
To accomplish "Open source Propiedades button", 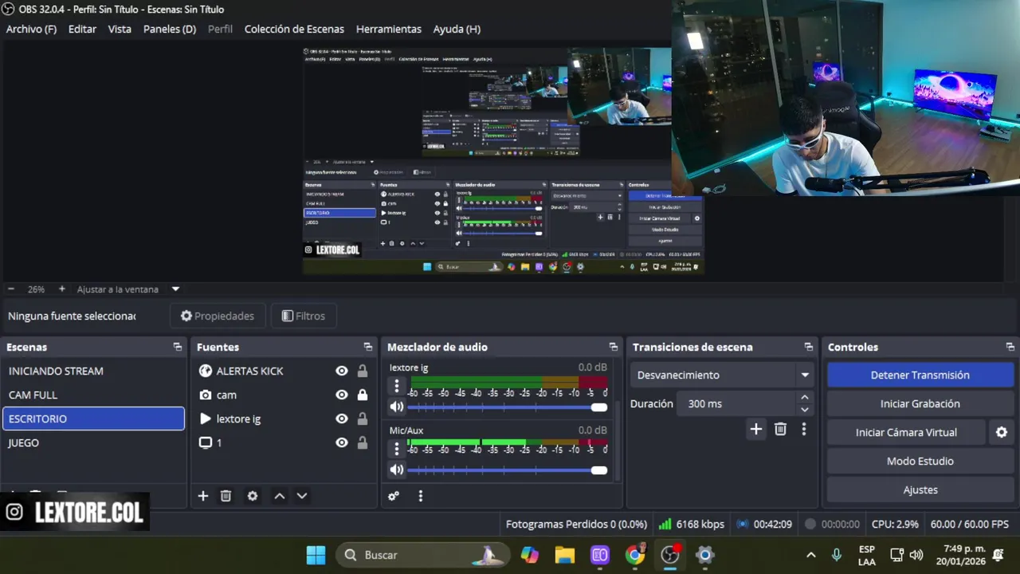I will click(x=218, y=316).
